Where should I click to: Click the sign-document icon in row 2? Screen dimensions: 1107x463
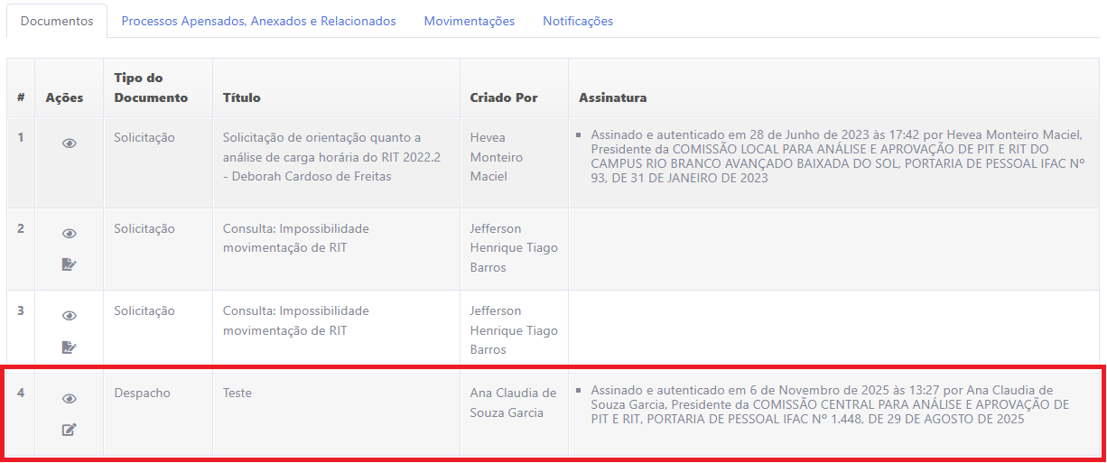[69, 264]
